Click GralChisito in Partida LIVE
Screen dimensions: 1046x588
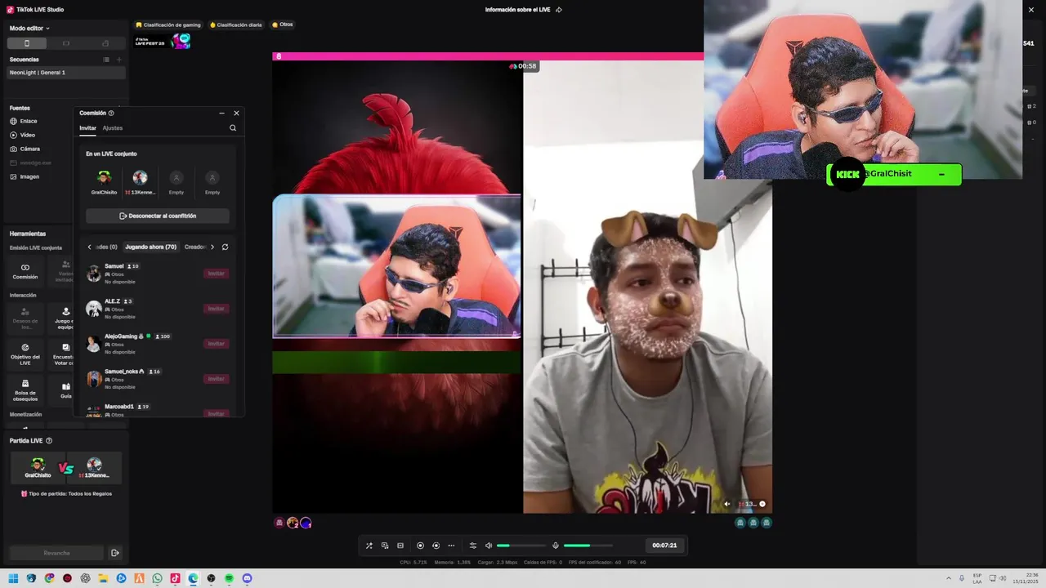pyautogui.click(x=38, y=468)
